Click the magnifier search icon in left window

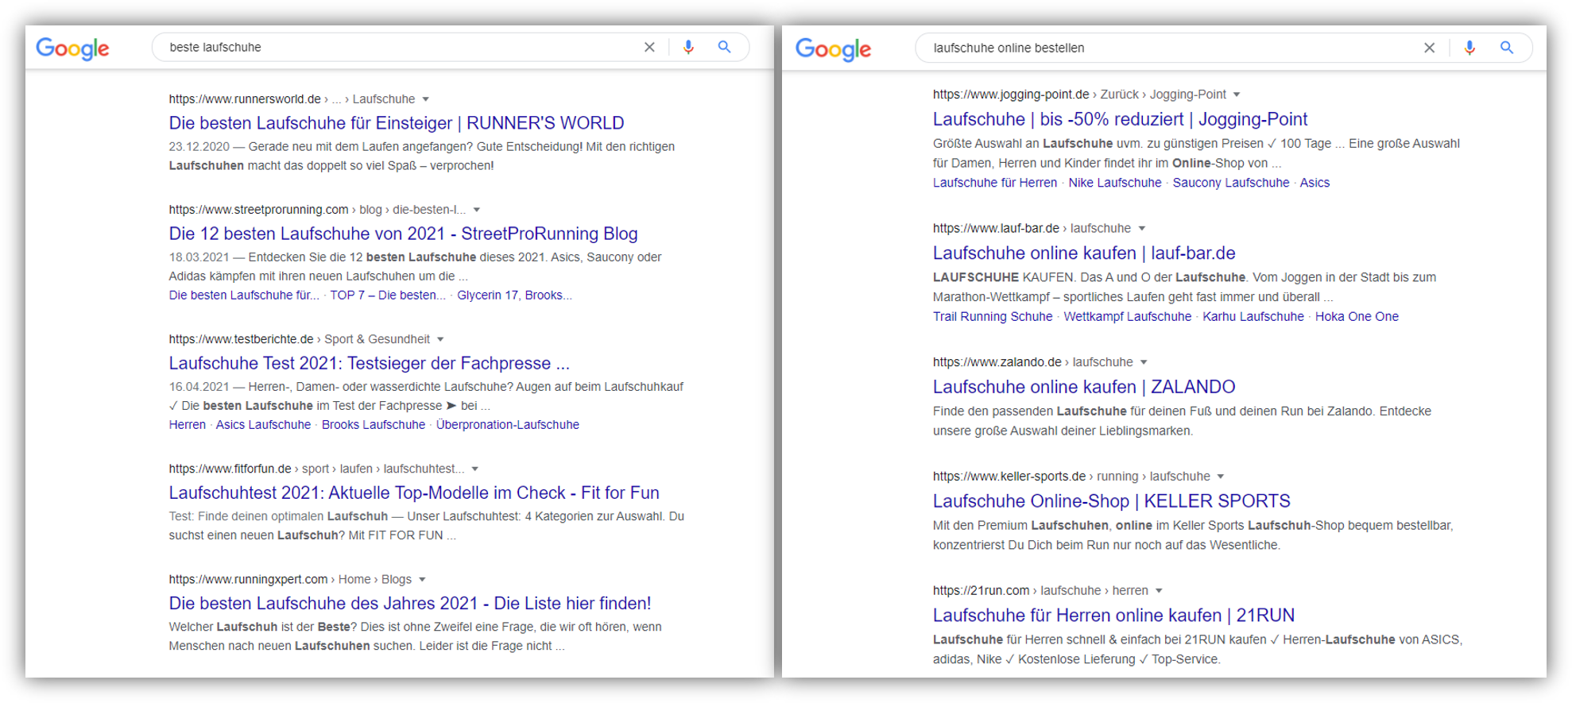pos(724,47)
